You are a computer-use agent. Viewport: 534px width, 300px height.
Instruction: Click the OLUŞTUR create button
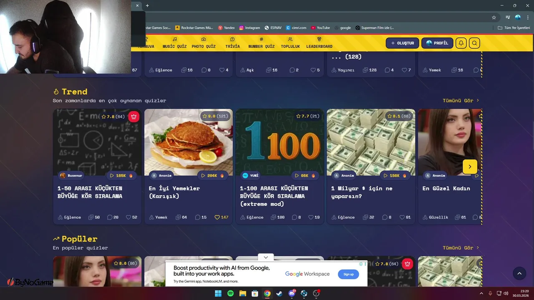pyautogui.click(x=402, y=43)
